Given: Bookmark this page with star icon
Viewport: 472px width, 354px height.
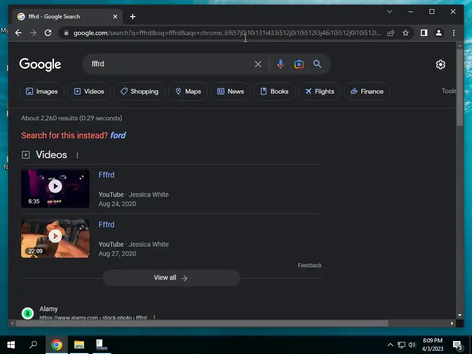Looking at the screenshot, I should click(x=406, y=33).
